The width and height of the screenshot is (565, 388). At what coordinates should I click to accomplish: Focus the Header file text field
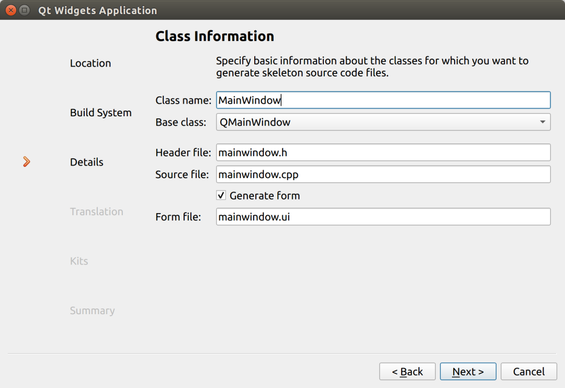(x=383, y=153)
